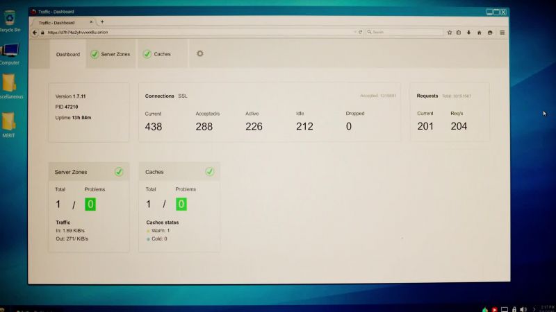This screenshot has height=312, width=556.
Task: Switch to the Caches tab
Action: pyautogui.click(x=163, y=54)
